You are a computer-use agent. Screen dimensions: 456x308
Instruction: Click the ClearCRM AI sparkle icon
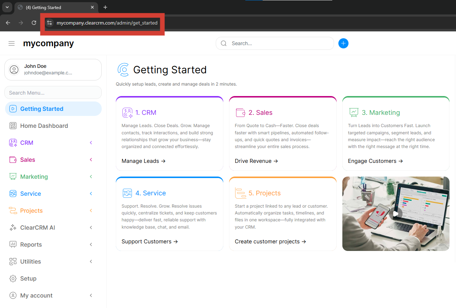pos(13,227)
